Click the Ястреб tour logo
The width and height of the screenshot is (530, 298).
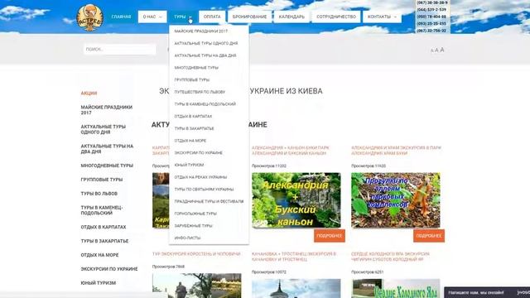[x=90, y=18]
